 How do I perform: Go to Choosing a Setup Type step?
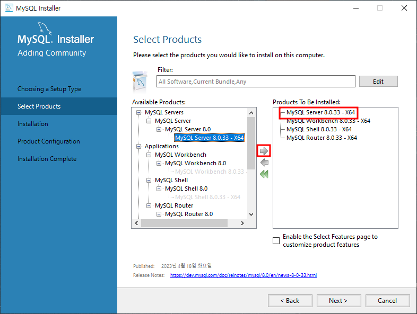click(49, 89)
